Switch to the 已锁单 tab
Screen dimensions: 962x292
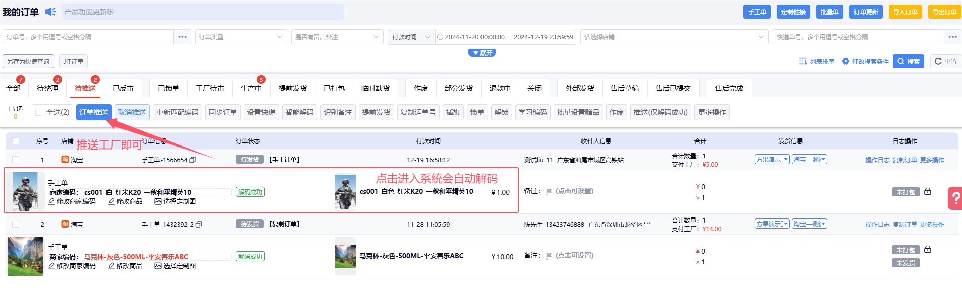[169, 88]
